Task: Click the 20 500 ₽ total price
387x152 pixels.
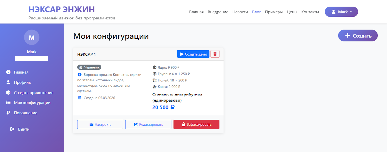Action: [x=164, y=107]
